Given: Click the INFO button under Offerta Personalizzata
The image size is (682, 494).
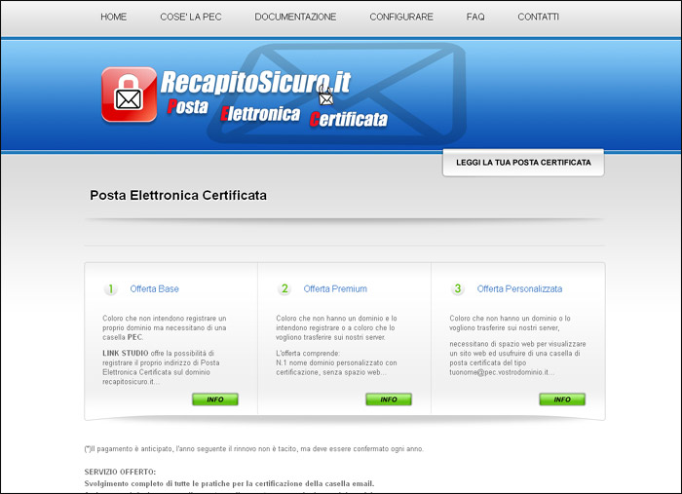Looking at the screenshot, I should pyautogui.click(x=562, y=399).
